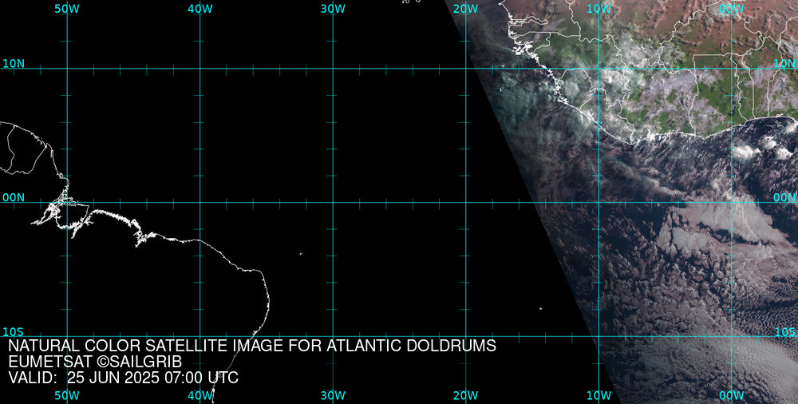Click the 00N label on the right edge
This screenshot has height=404, width=798.
point(784,198)
